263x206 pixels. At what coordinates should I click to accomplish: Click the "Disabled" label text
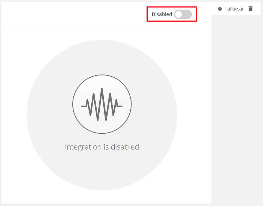162,14
